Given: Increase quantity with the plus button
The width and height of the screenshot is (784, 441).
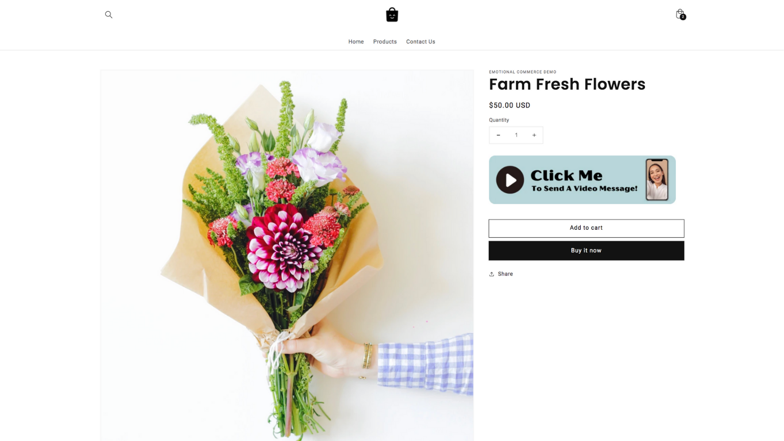Looking at the screenshot, I should [534, 135].
